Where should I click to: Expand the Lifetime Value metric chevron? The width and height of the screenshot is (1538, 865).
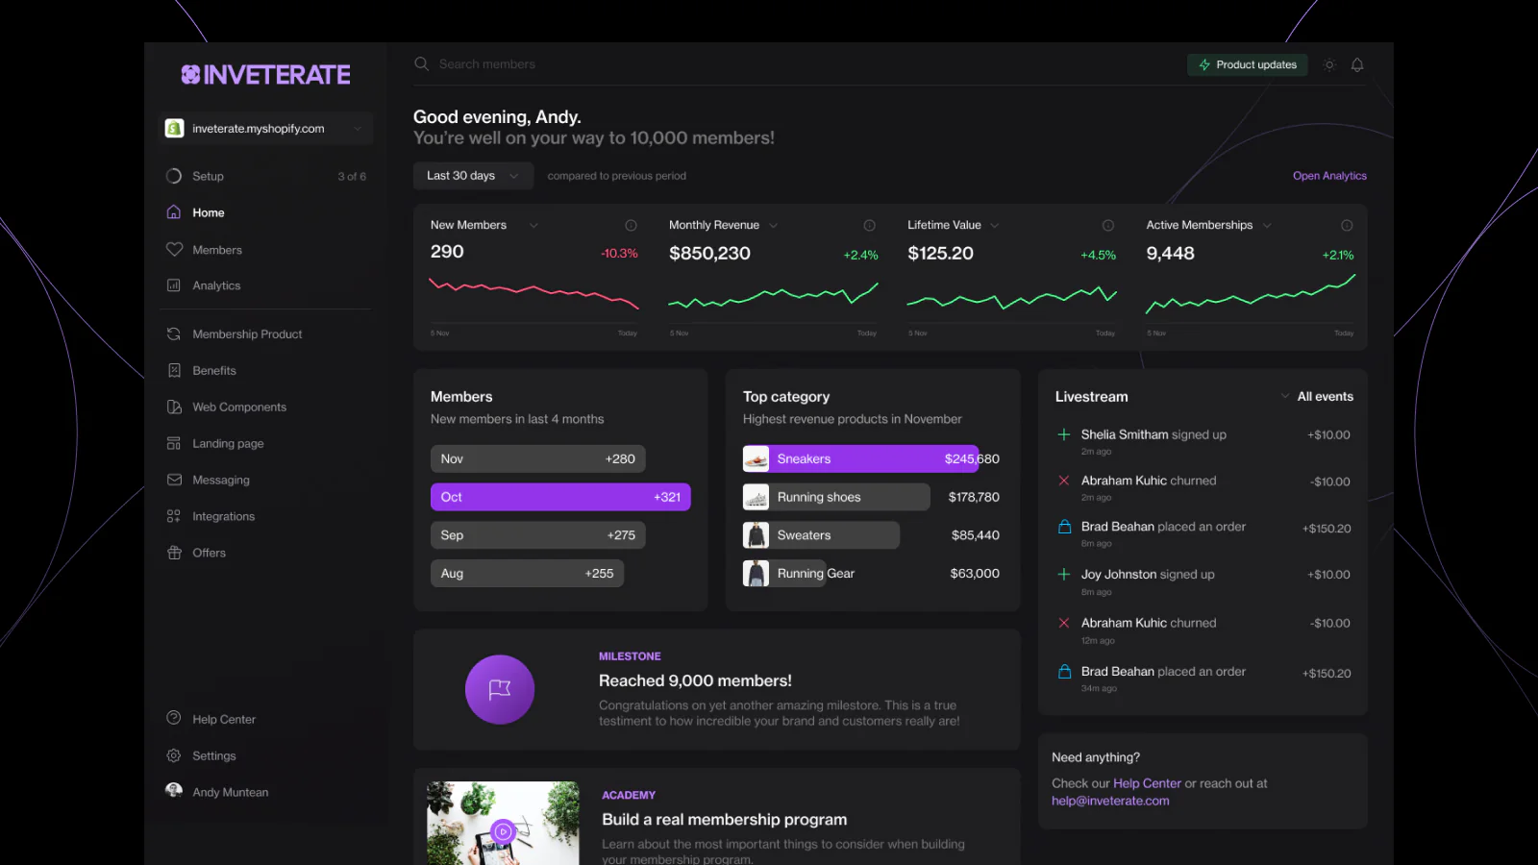click(995, 225)
